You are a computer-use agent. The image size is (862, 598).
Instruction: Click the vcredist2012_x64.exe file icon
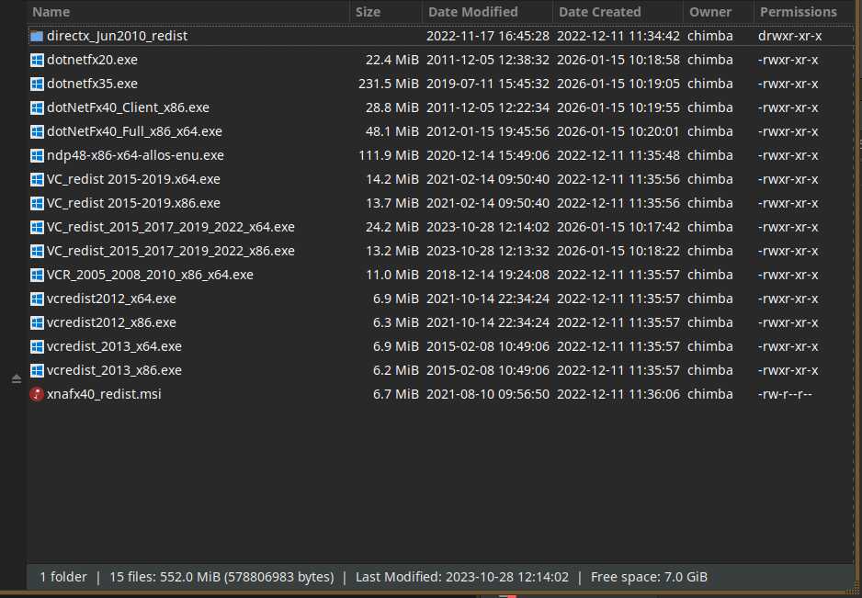(37, 299)
